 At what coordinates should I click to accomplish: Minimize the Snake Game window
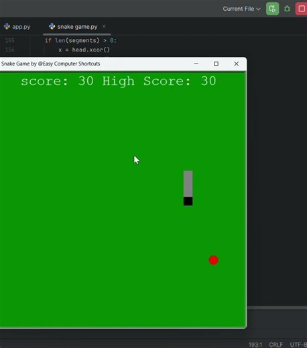[196, 64]
